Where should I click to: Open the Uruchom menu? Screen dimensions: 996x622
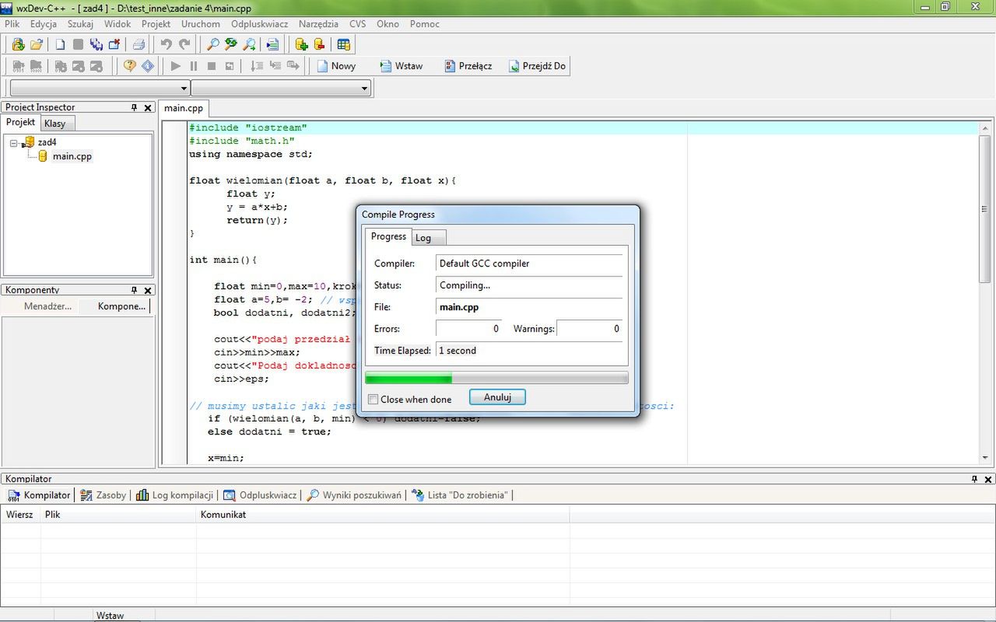point(200,24)
